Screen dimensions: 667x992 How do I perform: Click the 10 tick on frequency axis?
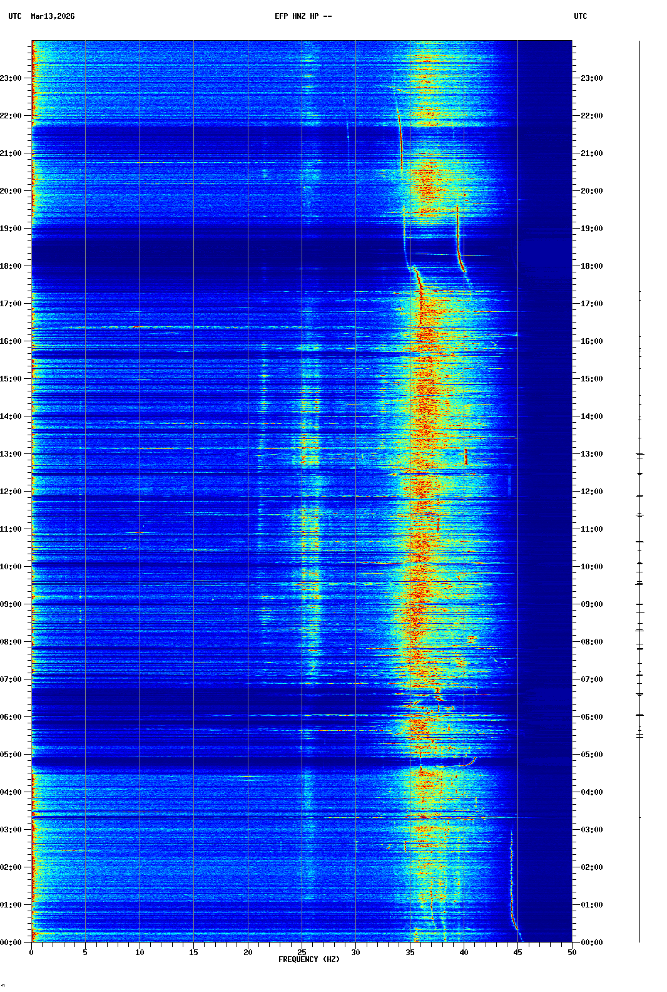point(140,953)
